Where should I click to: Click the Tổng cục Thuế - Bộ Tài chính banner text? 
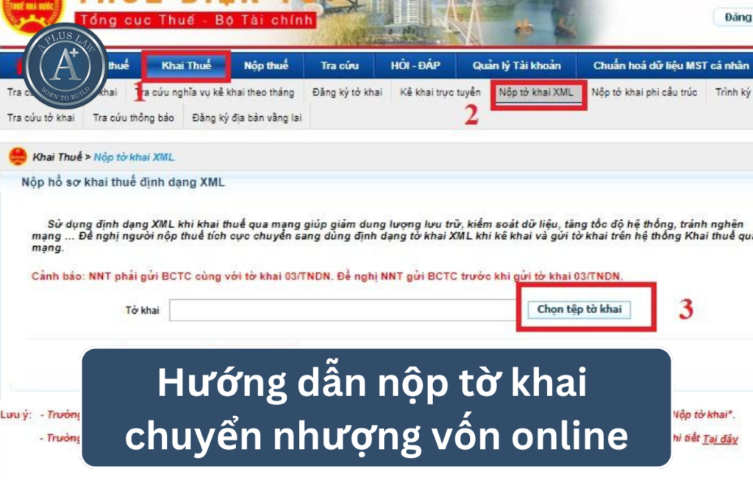[x=196, y=20]
